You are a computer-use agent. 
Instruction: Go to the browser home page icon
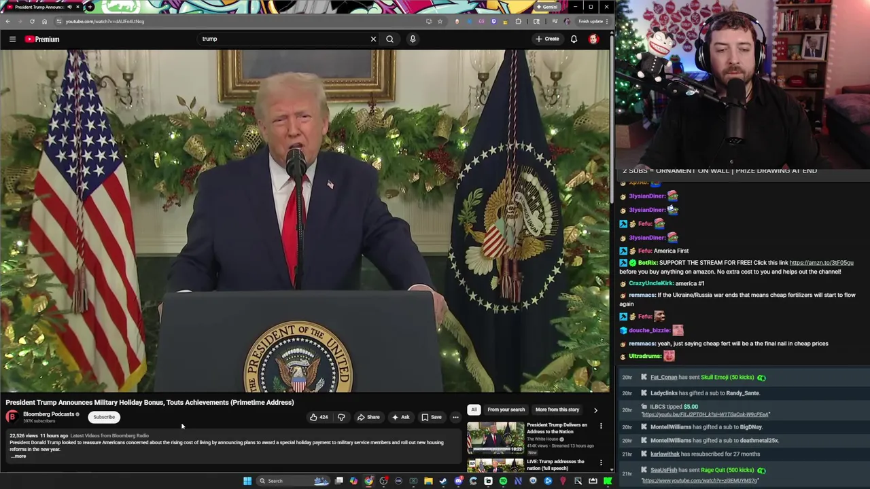tap(44, 21)
